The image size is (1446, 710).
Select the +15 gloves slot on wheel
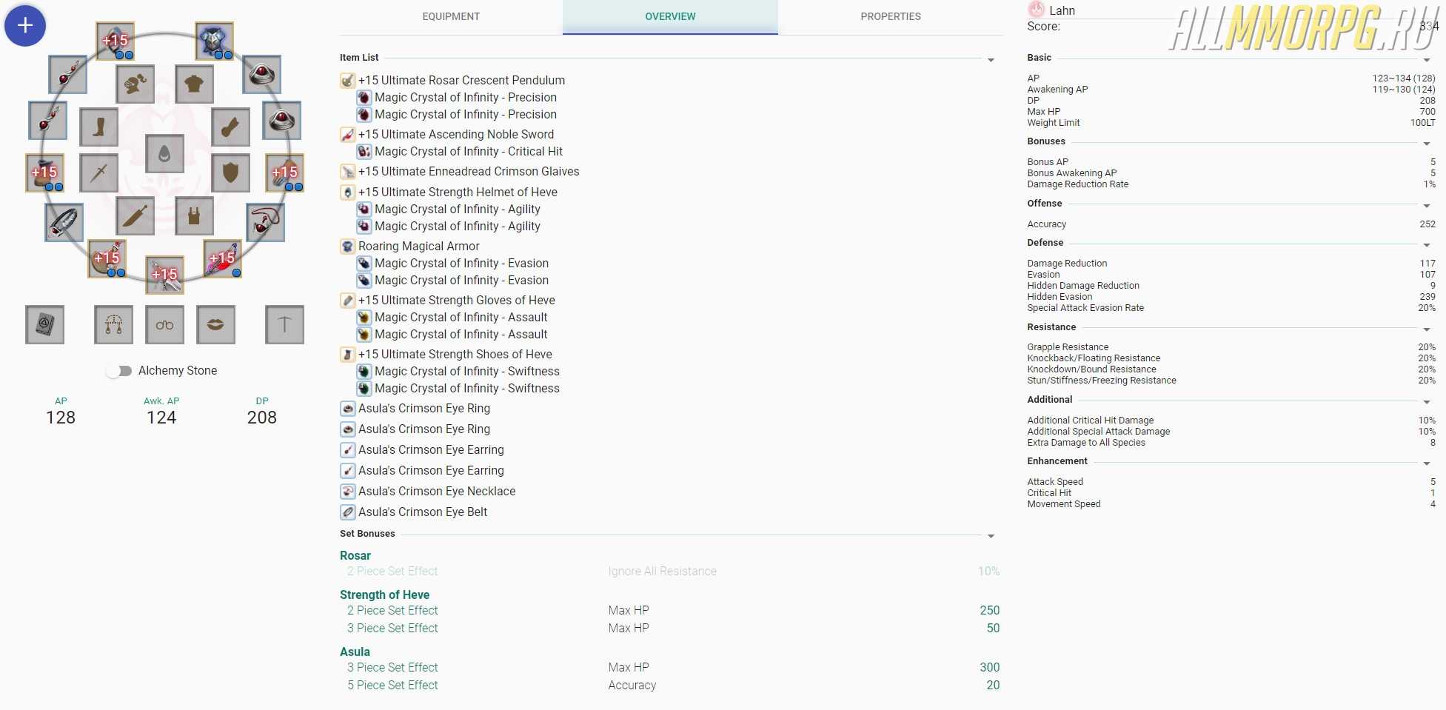(285, 173)
